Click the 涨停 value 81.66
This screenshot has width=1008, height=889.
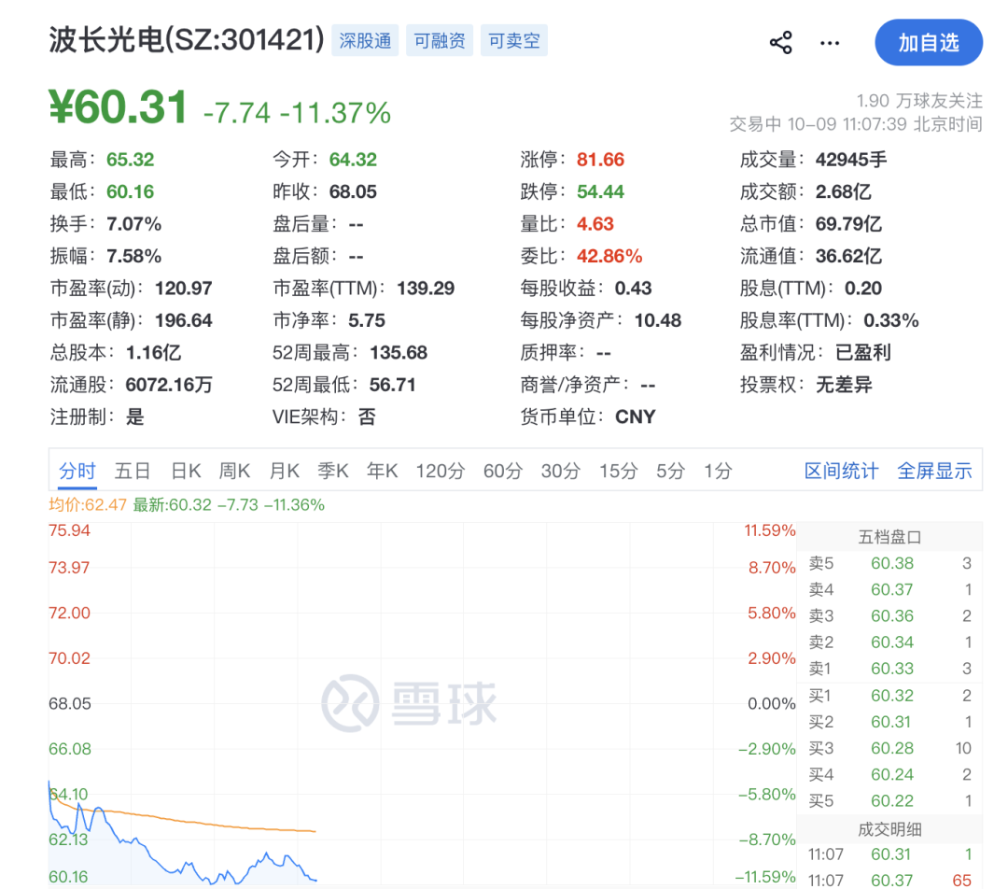(600, 160)
